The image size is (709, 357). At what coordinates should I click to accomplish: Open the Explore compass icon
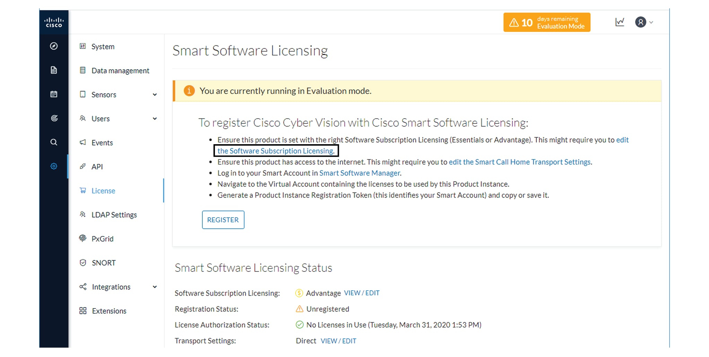(54, 46)
